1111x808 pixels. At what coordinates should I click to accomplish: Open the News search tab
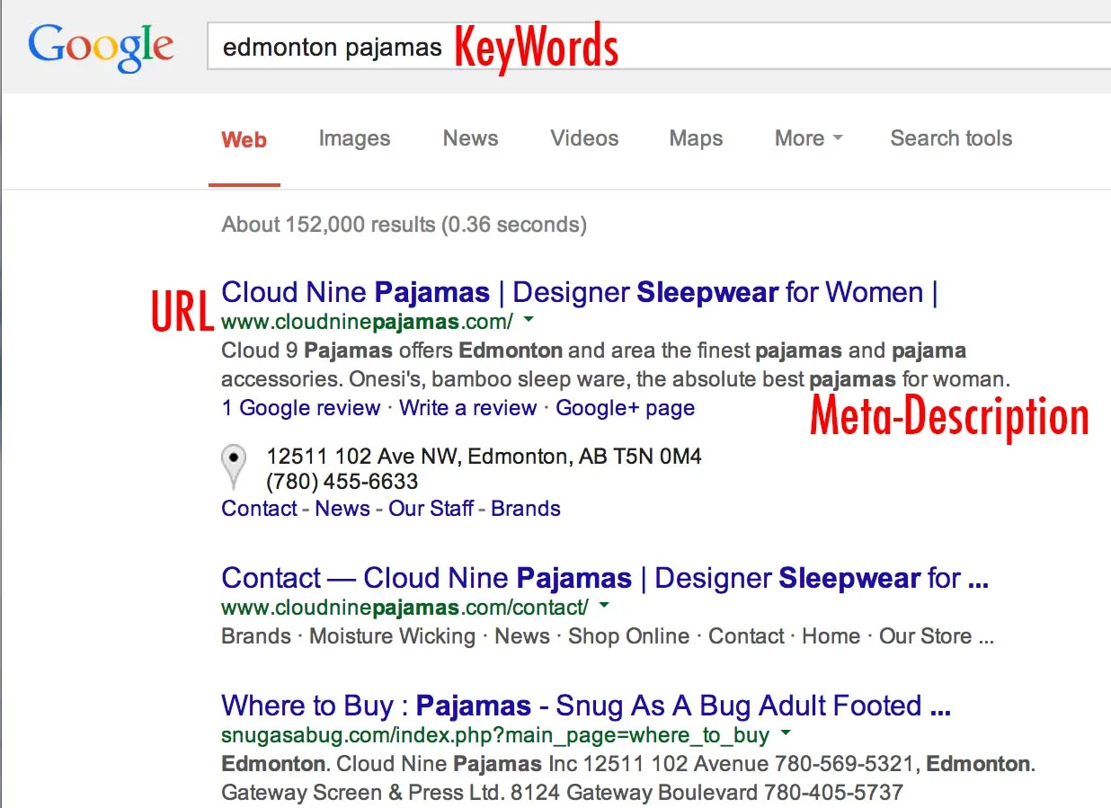(x=470, y=138)
